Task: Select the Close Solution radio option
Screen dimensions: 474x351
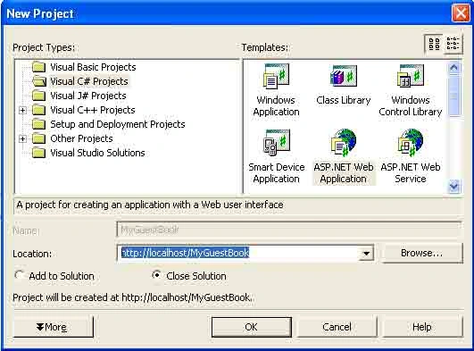Action: click(x=156, y=275)
